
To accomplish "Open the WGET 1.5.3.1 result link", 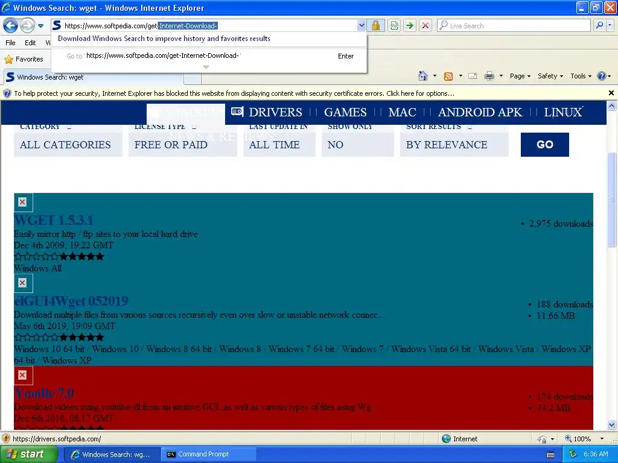I will [54, 221].
